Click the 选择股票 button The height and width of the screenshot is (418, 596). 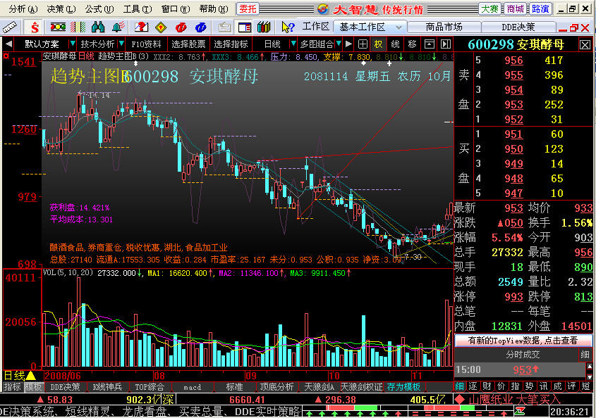tap(188, 44)
